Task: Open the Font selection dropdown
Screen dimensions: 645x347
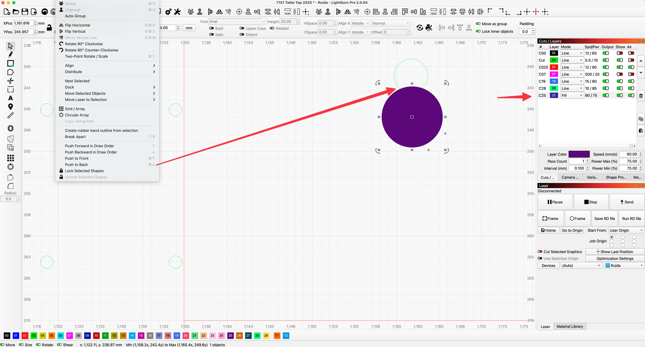Action: coord(237,21)
